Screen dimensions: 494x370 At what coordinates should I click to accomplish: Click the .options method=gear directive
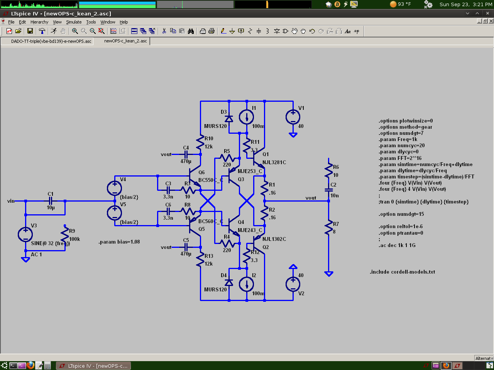coord(405,127)
